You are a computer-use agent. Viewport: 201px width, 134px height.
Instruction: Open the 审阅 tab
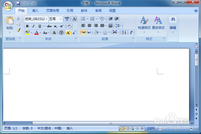point(98,11)
